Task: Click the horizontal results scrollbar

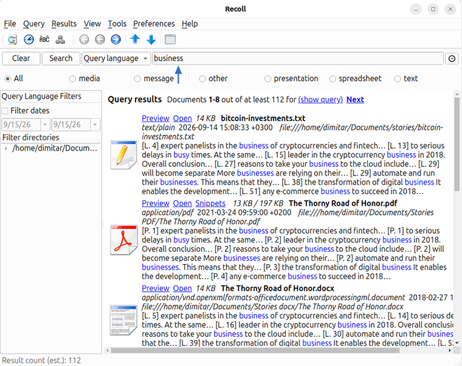Action: (255, 350)
